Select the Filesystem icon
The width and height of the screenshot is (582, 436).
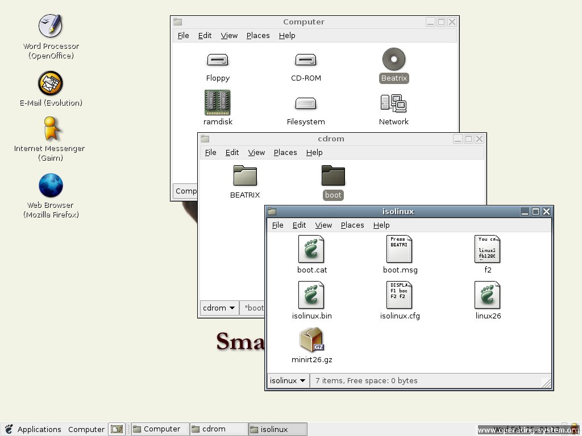(x=305, y=103)
